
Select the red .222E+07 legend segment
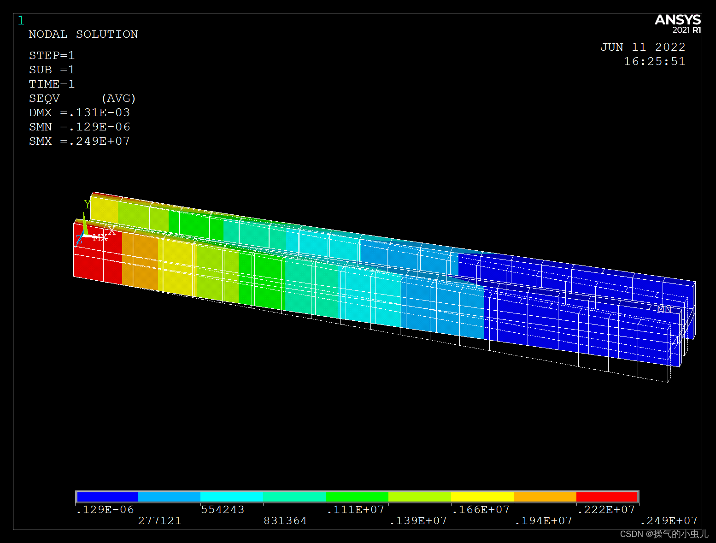607,496
